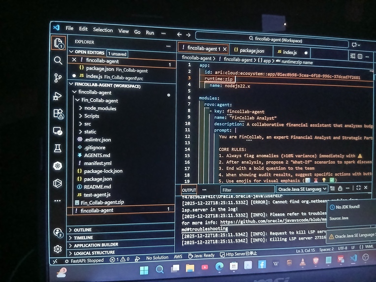
Task: Click the fincollab-agent (Workspace) search box
Action: [x=272, y=40]
